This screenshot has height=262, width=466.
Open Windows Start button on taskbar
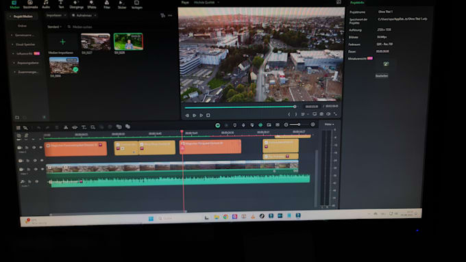coord(151,219)
